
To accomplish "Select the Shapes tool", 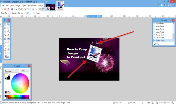I will click(7, 57).
